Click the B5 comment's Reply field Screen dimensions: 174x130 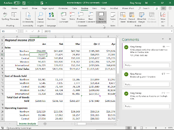coord(147,65)
